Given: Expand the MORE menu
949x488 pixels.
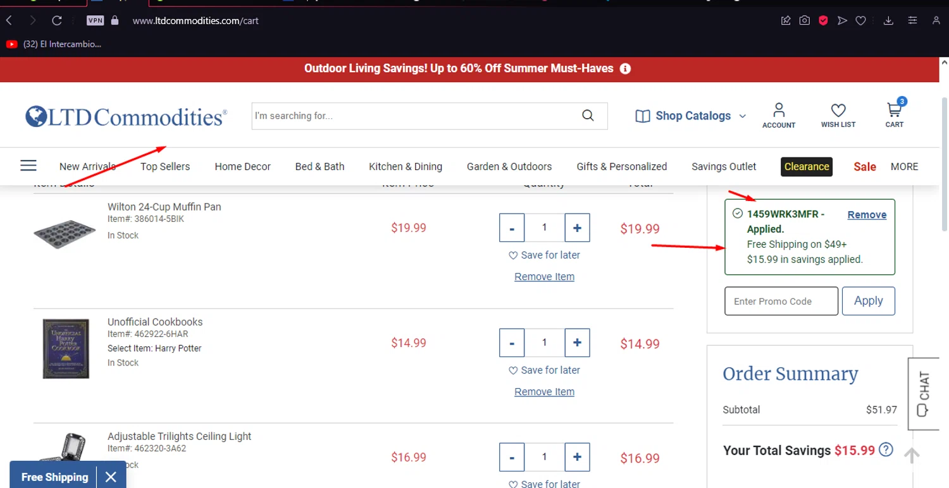Looking at the screenshot, I should (904, 166).
